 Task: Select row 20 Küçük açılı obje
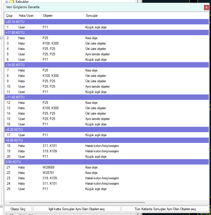[x=107, y=157]
